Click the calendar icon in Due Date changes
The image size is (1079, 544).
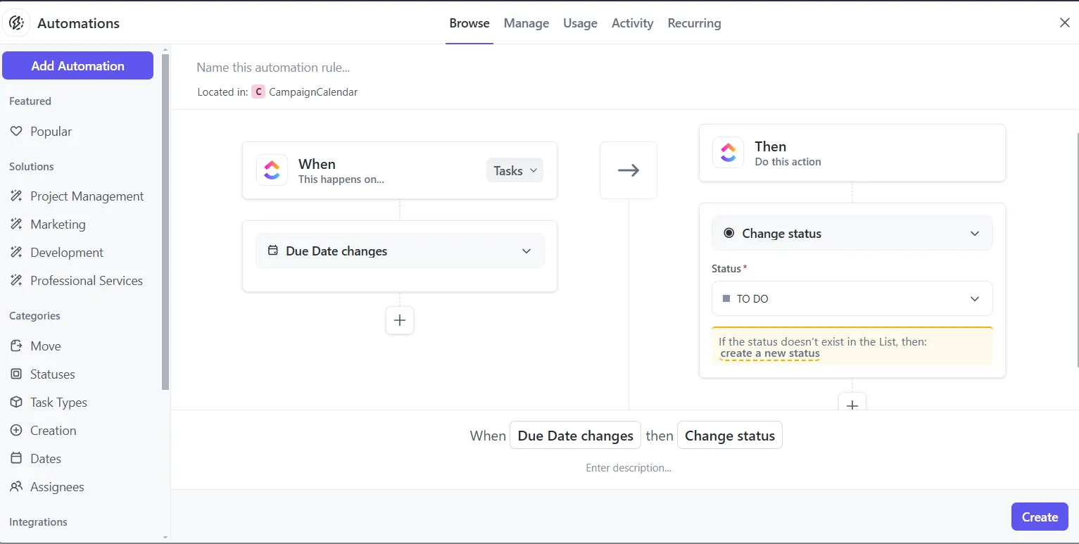coord(273,251)
